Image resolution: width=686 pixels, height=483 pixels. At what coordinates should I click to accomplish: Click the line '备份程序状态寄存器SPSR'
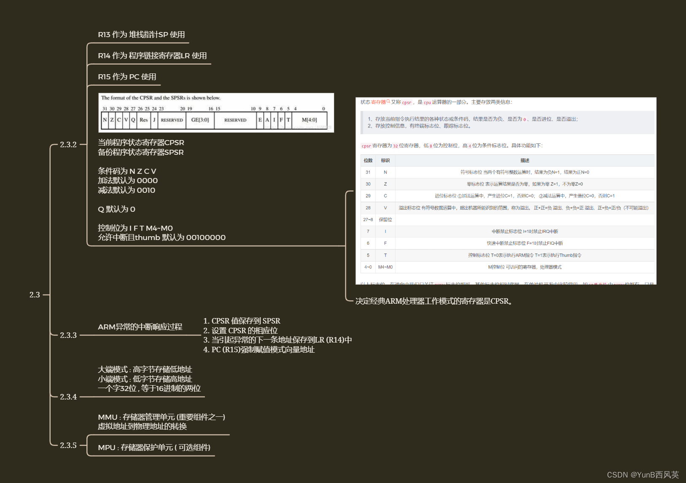(141, 152)
